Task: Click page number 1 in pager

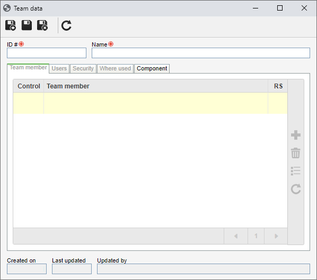Action: [x=256, y=236]
